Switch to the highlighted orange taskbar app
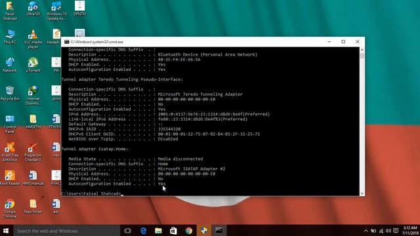Image resolution: width=420 pixels, height=236 pixels. 204,231
